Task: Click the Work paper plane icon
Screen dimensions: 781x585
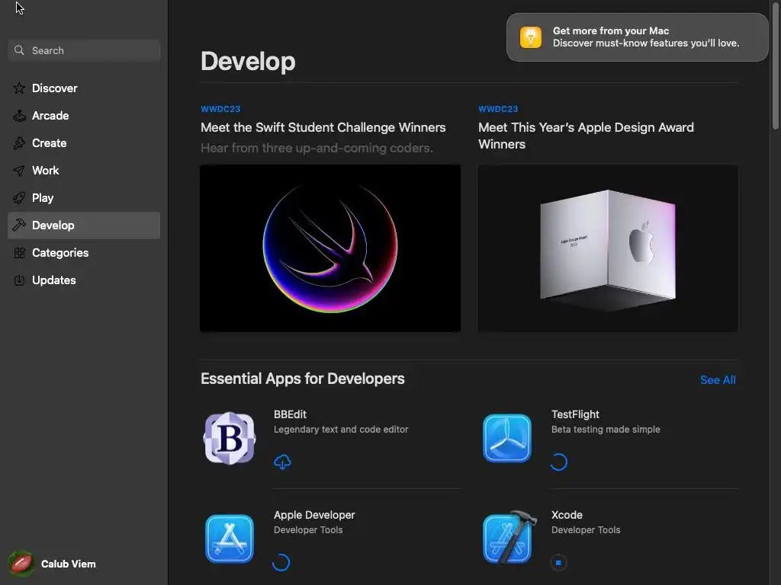Action: click(x=19, y=171)
